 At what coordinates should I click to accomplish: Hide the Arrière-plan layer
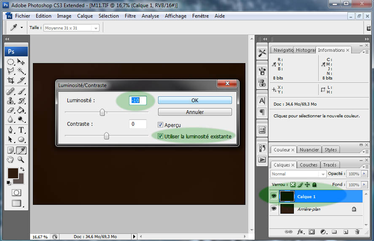[274, 209]
